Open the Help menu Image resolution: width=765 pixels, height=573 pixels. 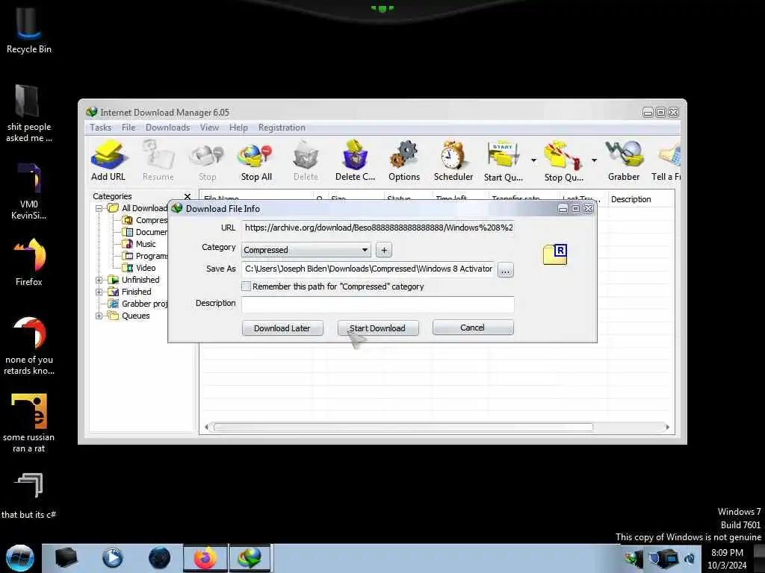pos(238,127)
